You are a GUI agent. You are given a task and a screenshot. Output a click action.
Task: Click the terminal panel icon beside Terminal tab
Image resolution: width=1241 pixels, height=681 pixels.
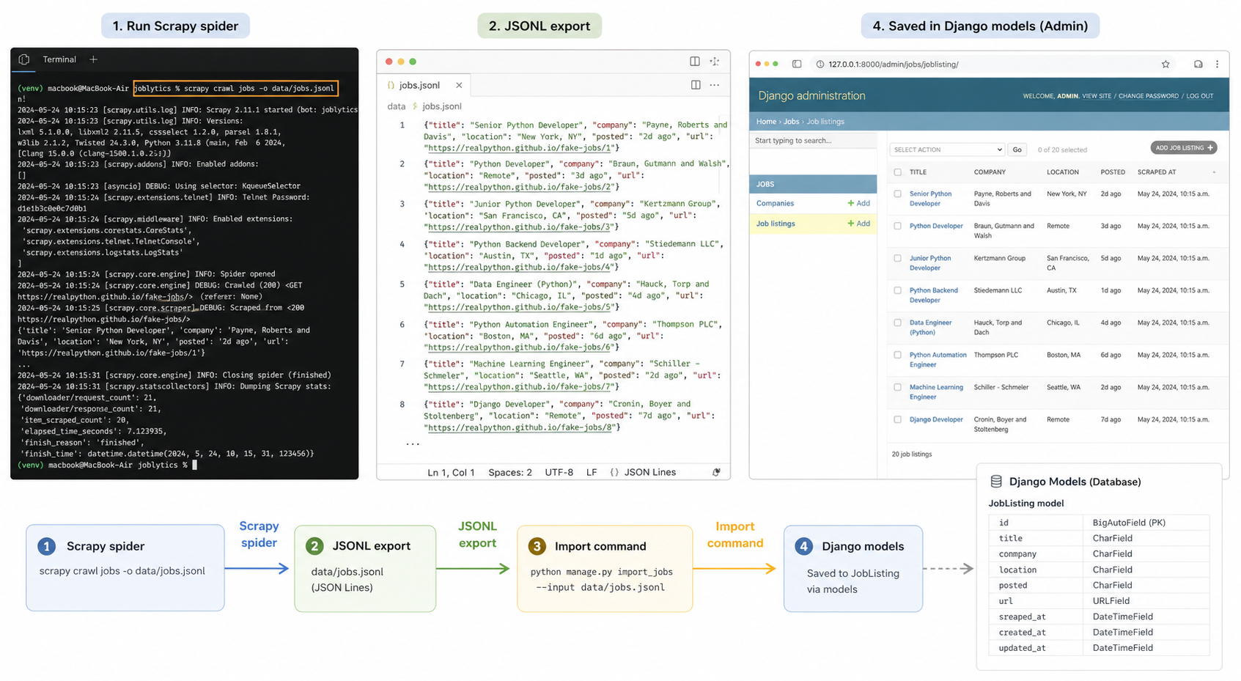(x=24, y=59)
